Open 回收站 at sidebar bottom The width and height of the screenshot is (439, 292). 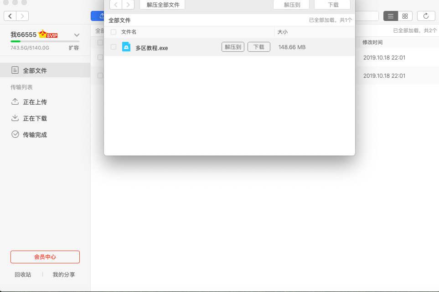[23, 275]
